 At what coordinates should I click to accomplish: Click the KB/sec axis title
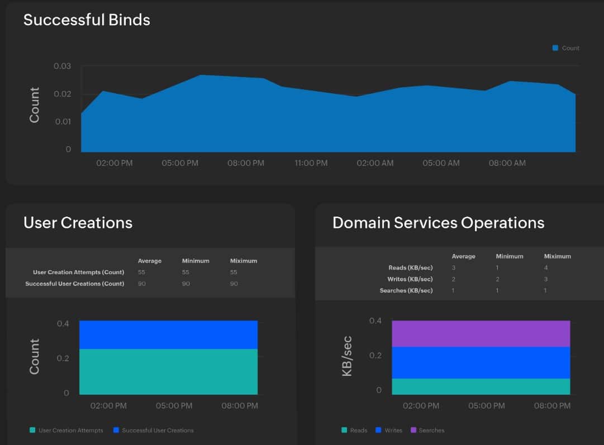pyautogui.click(x=347, y=356)
